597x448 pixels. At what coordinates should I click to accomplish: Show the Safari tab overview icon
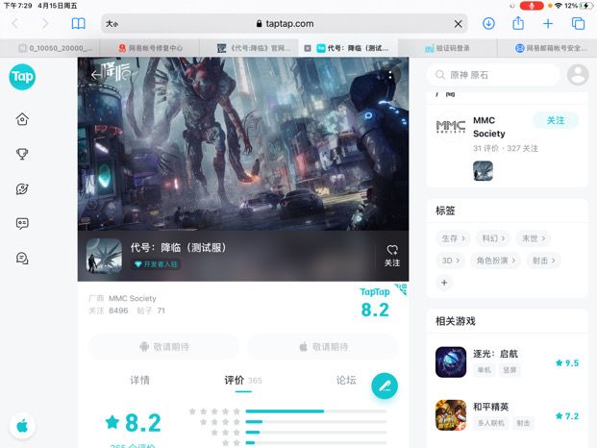[x=579, y=24]
